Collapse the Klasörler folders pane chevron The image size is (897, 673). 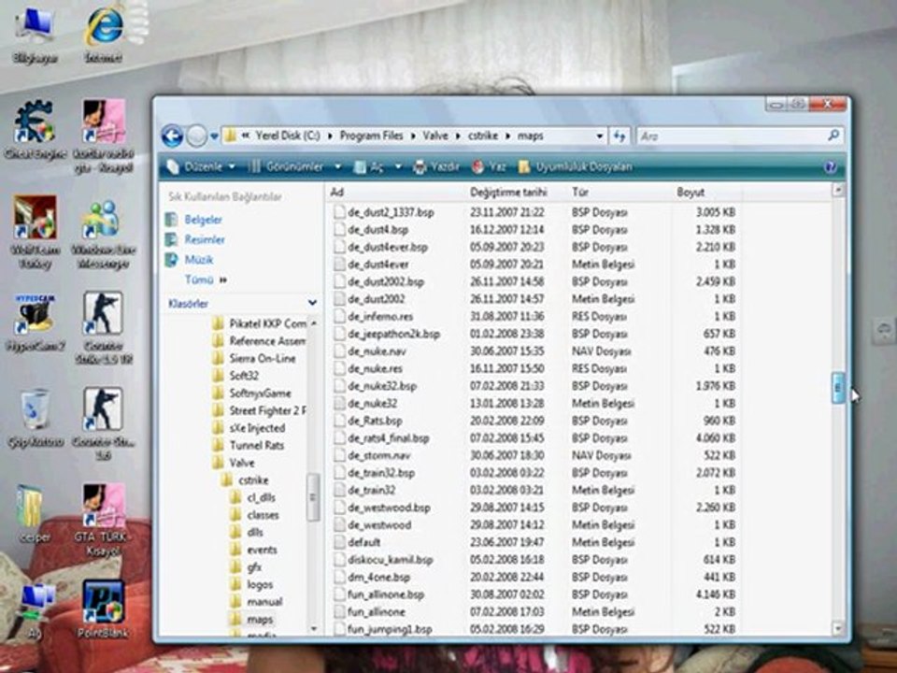312,303
